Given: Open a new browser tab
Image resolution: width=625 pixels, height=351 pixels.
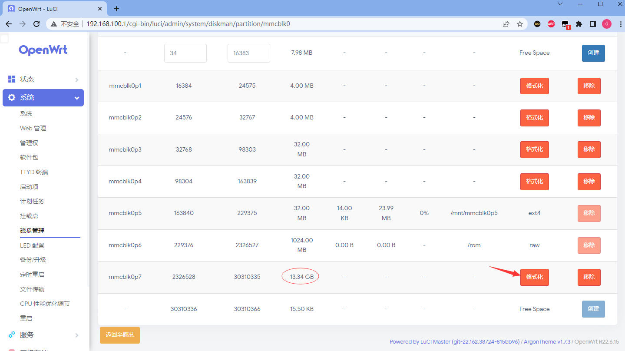Looking at the screenshot, I should pyautogui.click(x=116, y=9).
